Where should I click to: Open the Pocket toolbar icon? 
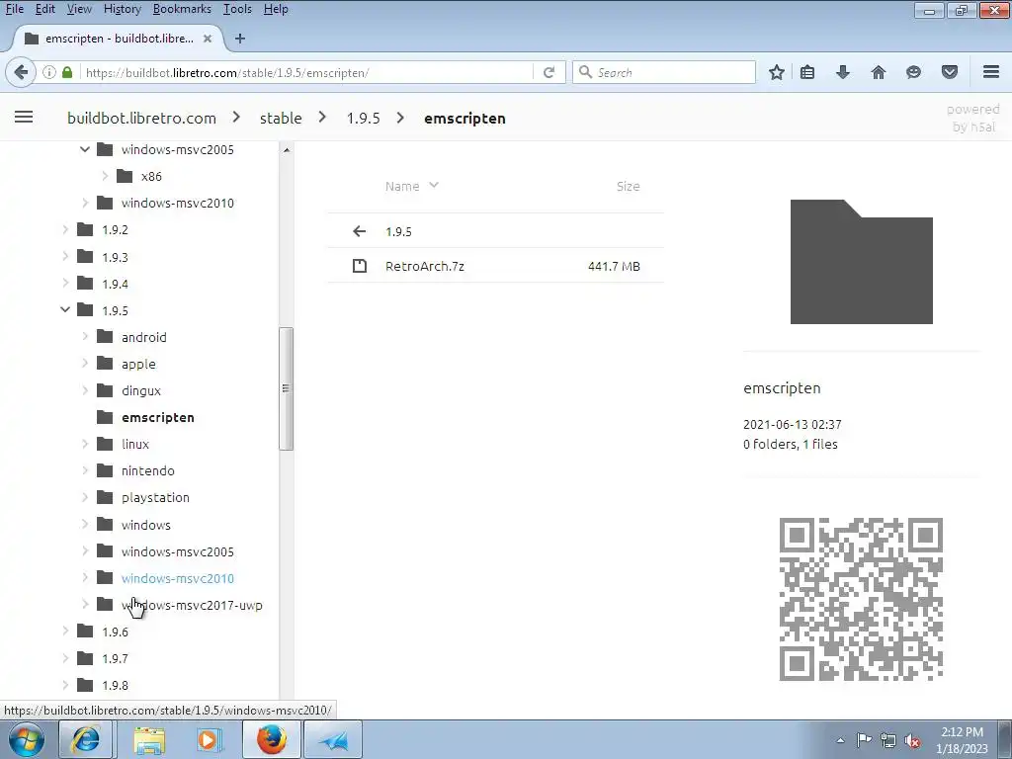point(950,72)
